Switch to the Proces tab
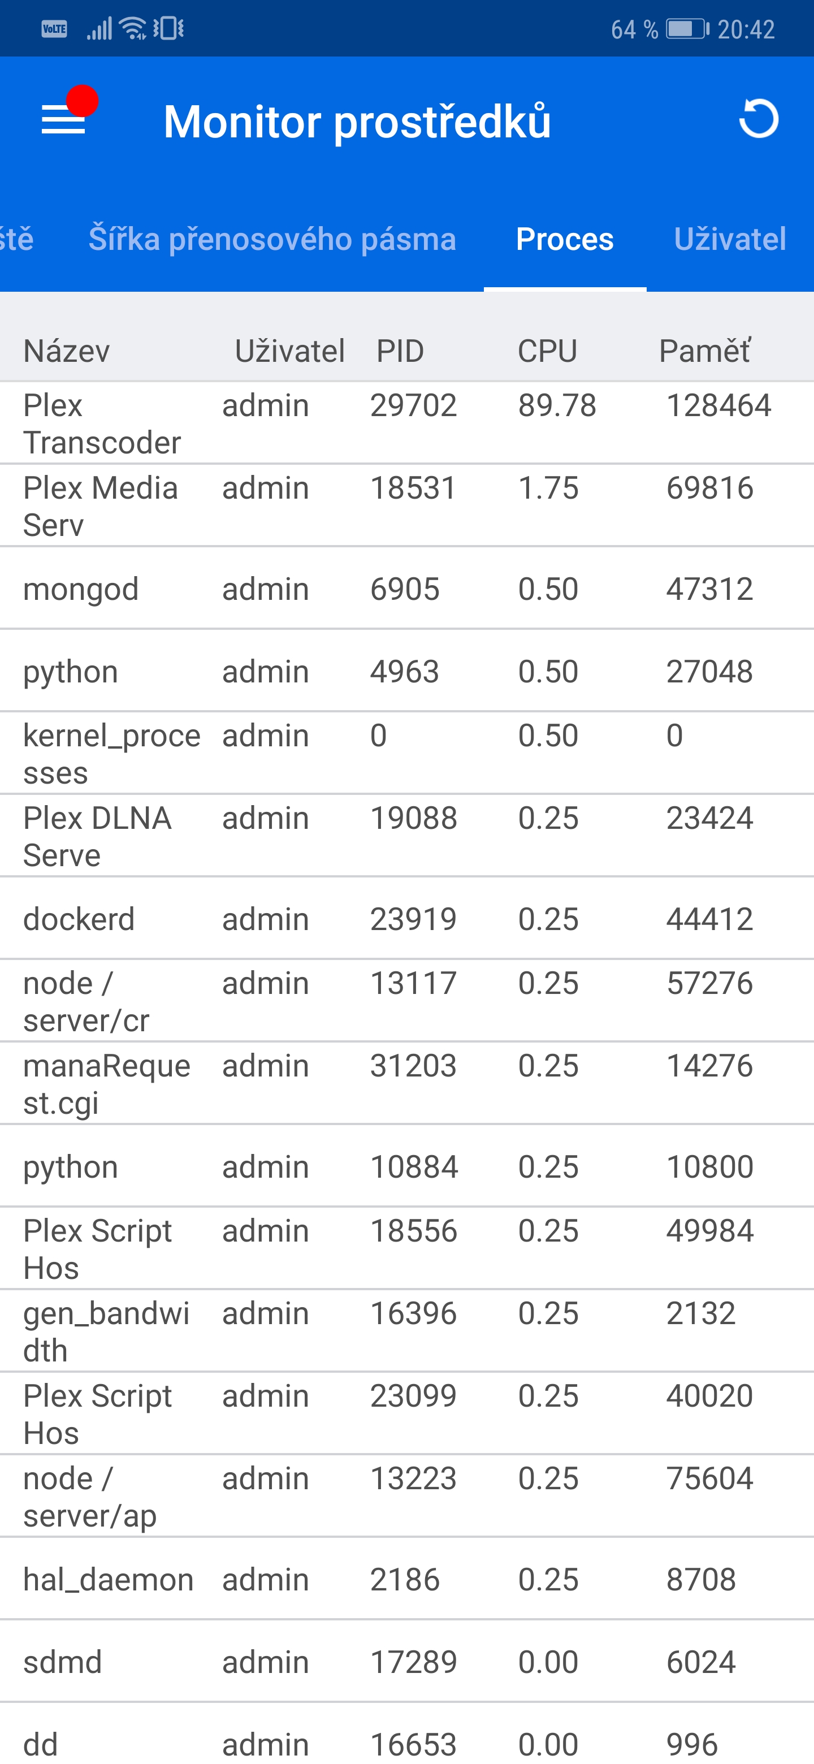The width and height of the screenshot is (814, 1764). point(564,239)
